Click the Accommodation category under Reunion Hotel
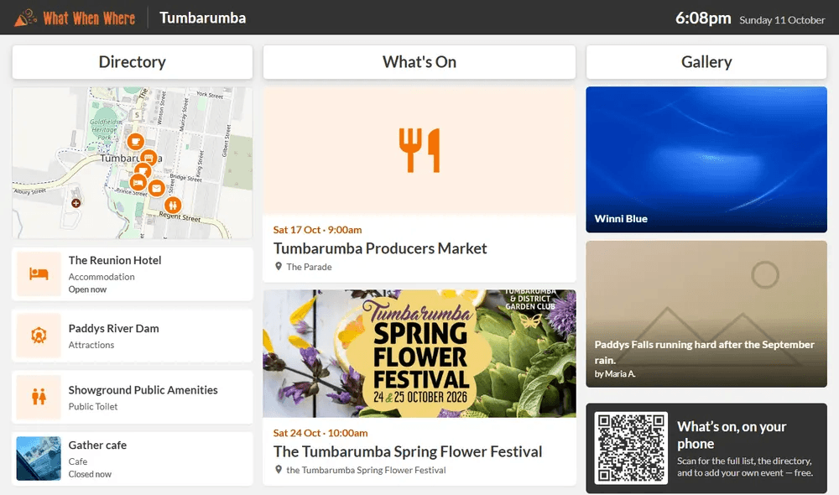This screenshot has width=839, height=495. tap(102, 277)
